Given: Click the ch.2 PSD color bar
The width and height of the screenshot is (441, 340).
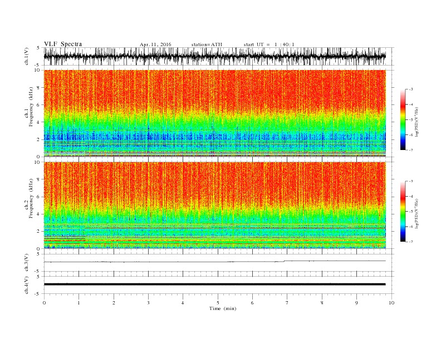Looking at the screenshot, I should [403, 211].
